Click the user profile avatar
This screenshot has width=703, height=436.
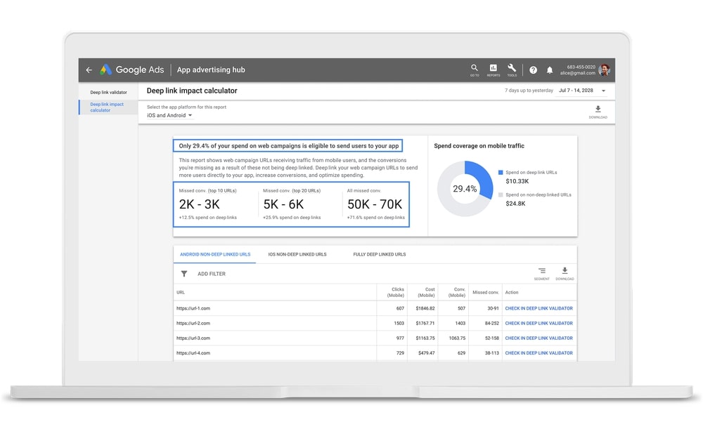tap(605, 70)
